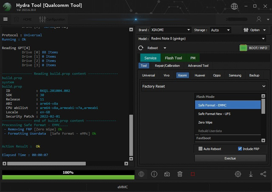Click the Security Patch 2022-02-01 value
Image resolution: width=272 pixels, height=192 pixels.
[50, 117]
